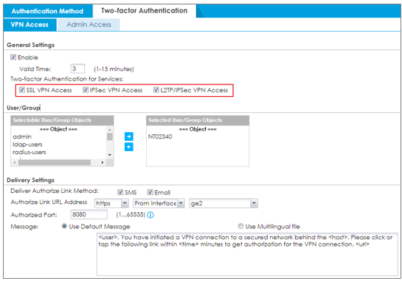Uncheck L2TP/IPSec VPN Access
Image resolution: width=402 pixels, height=281 pixels.
click(156, 90)
